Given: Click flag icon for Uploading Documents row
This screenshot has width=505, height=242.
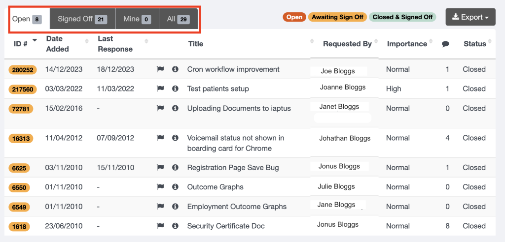Looking at the screenshot, I should click(x=160, y=108).
